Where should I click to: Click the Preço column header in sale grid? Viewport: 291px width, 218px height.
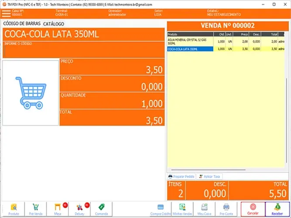click(241, 34)
